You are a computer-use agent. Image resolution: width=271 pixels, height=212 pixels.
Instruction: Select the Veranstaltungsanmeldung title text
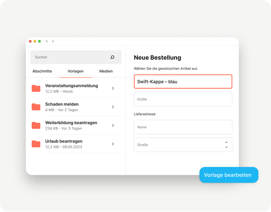[x=72, y=86]
